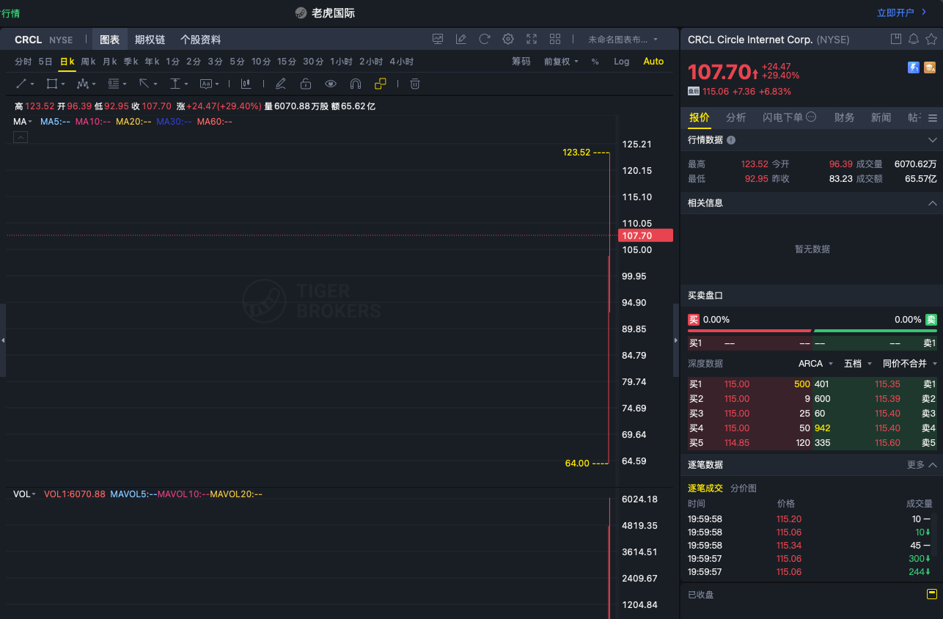943x619 pixels.
Task: Toggle the 筹码 chip distribution
Action: click(x=521, y=62)
